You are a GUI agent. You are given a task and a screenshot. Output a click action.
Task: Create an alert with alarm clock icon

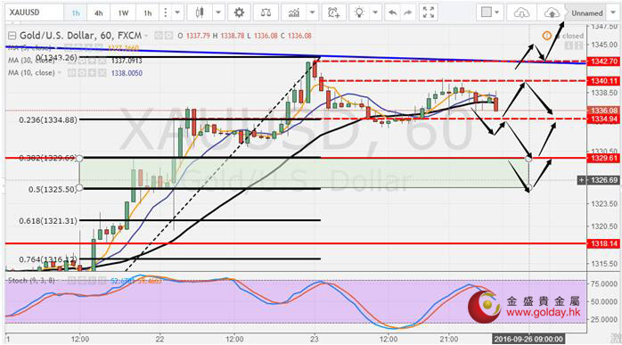coord(333,12)
